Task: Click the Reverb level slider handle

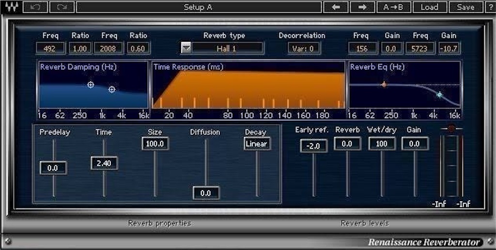Action: point(347,144)
